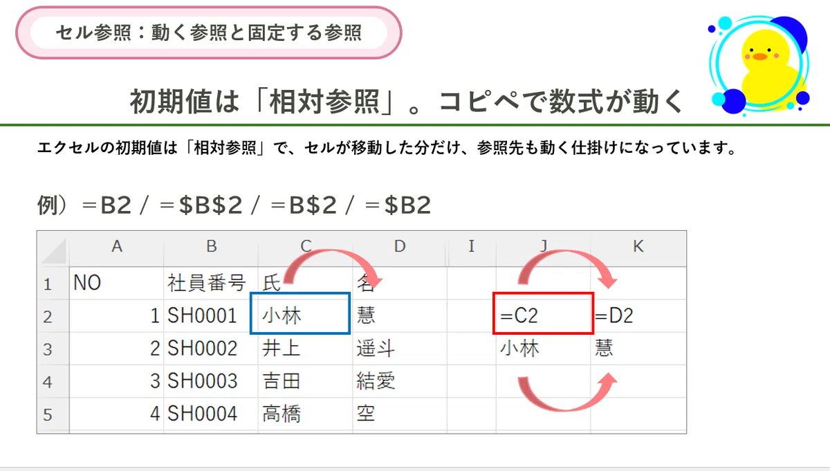
Task: Select column D header
Action: [400, 248]
